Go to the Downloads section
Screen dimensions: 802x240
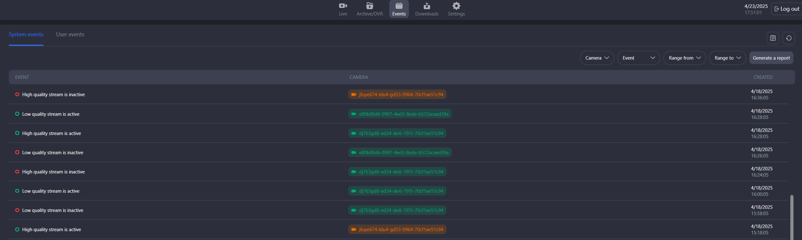(x=427, y=9)
